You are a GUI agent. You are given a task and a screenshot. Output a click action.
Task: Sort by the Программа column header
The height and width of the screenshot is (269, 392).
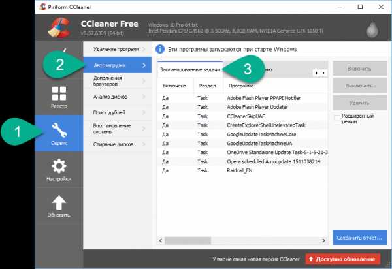click(x=275, y=86)
